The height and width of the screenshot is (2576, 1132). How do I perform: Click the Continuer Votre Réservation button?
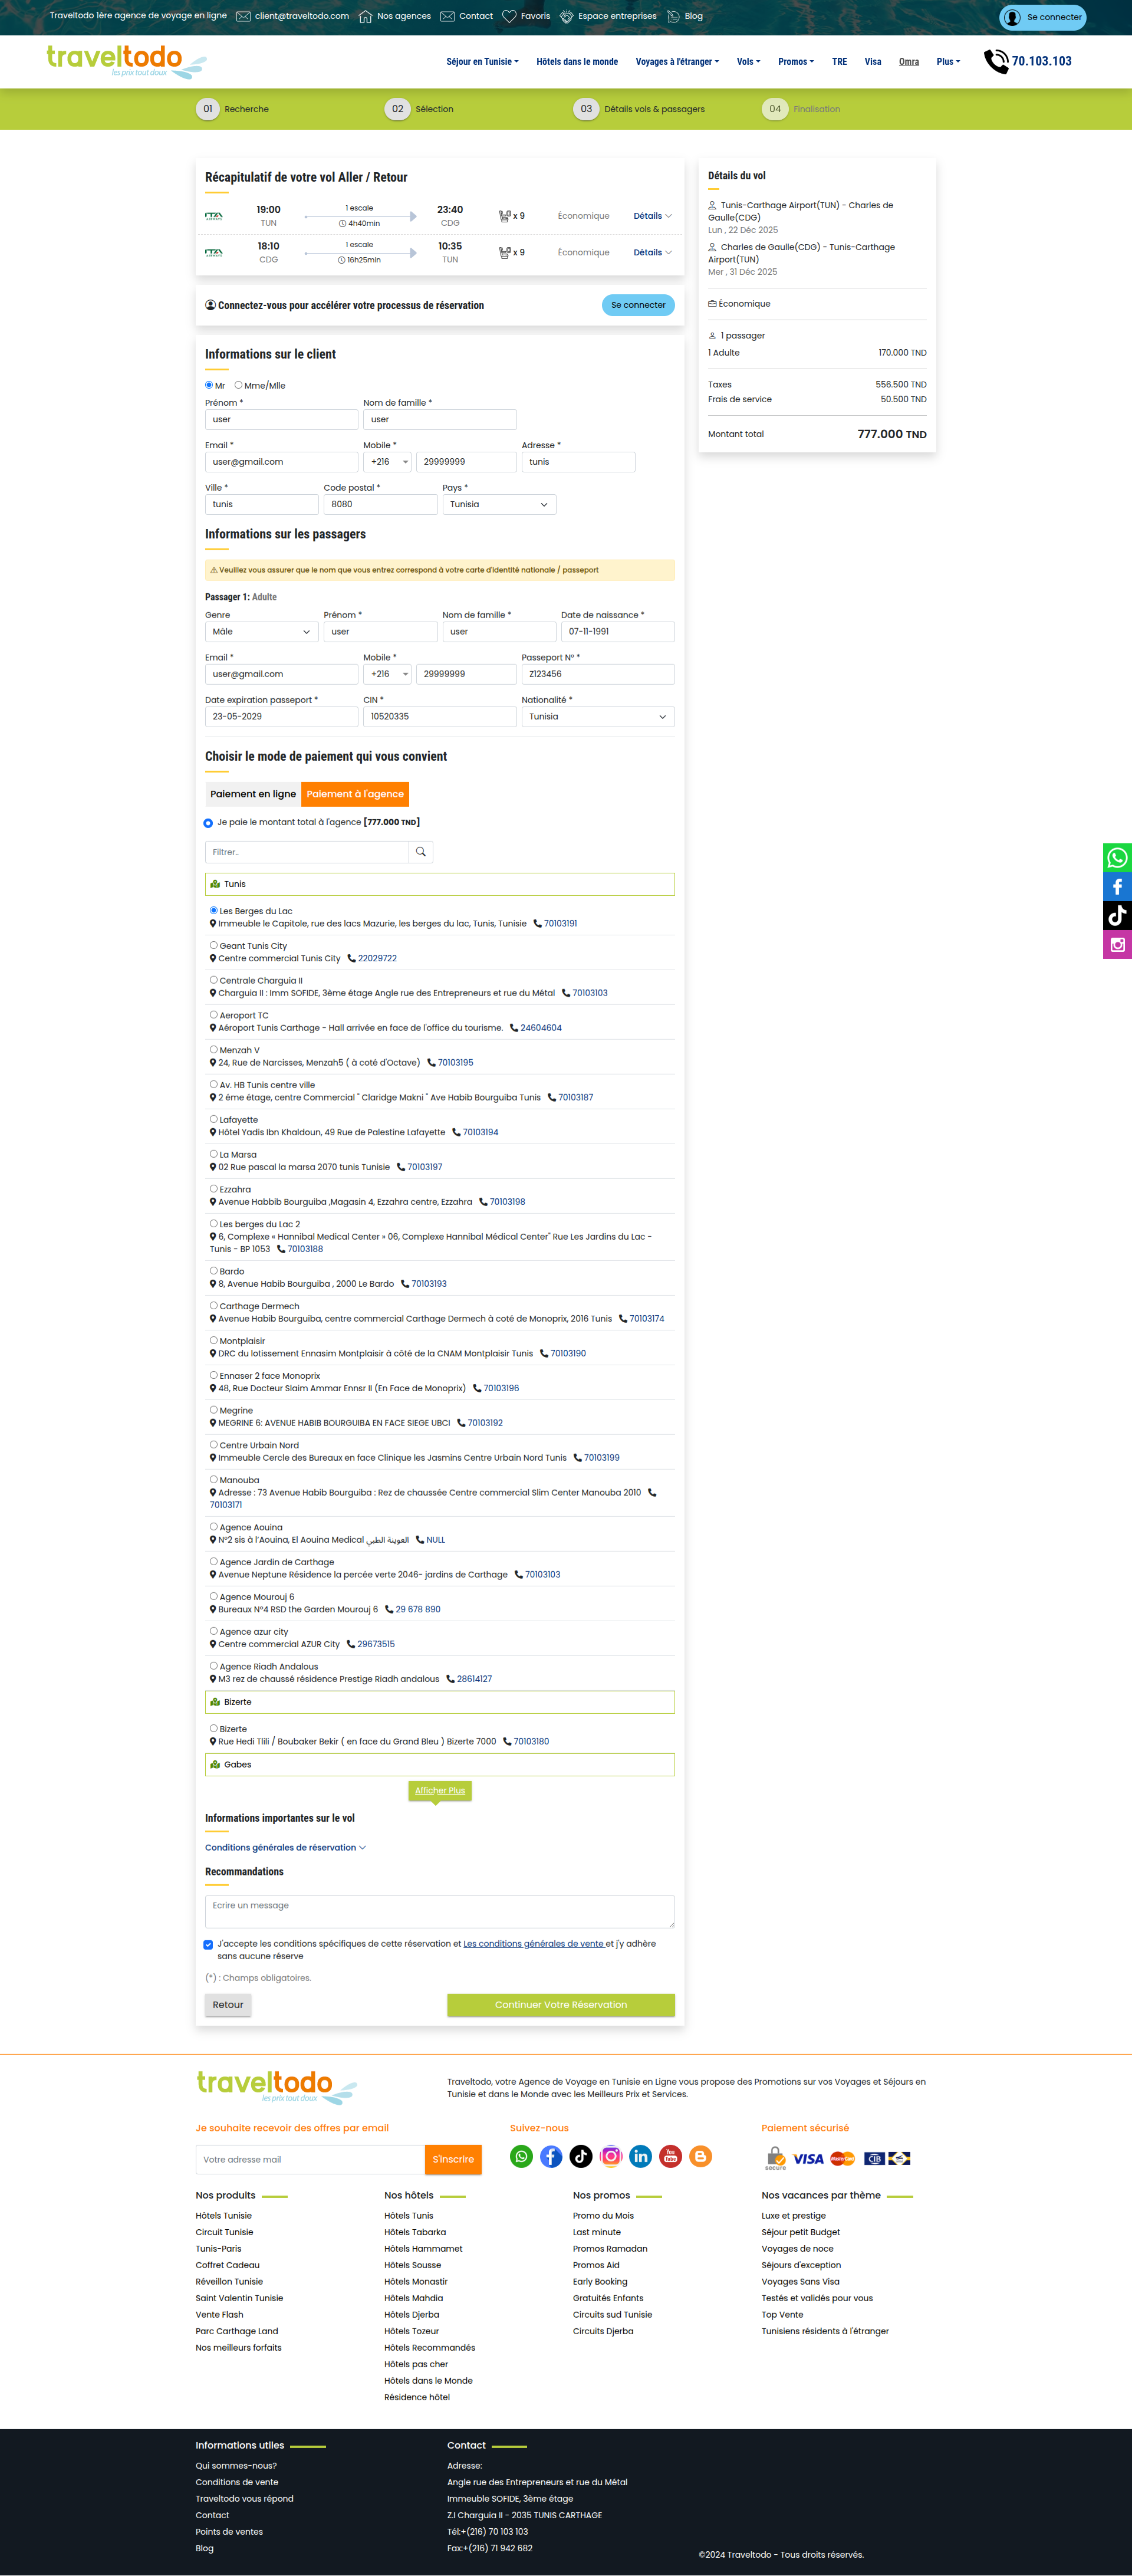point(560,2004)
